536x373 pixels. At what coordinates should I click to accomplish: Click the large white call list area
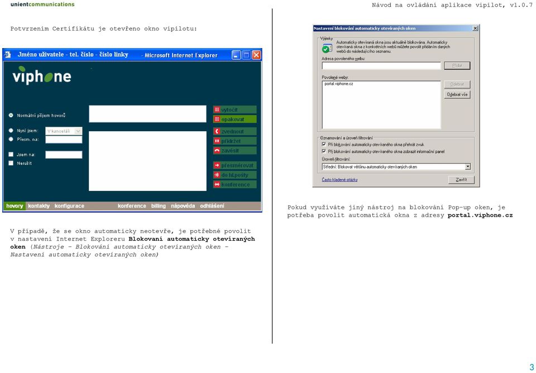click(147, 161)
